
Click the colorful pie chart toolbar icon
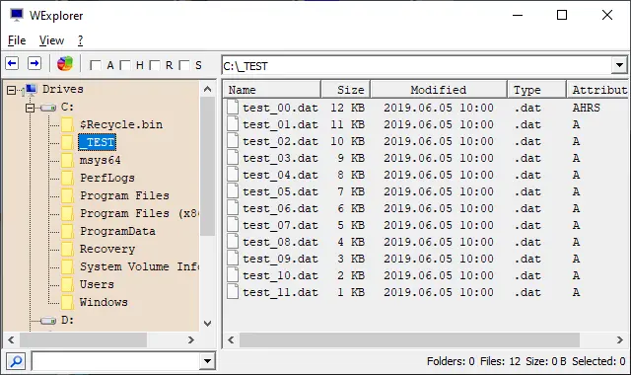(x=65, y=63)
